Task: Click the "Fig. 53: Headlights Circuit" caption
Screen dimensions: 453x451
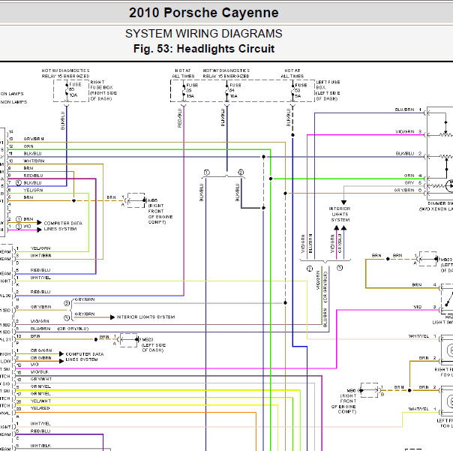Action: coord(204,49)
